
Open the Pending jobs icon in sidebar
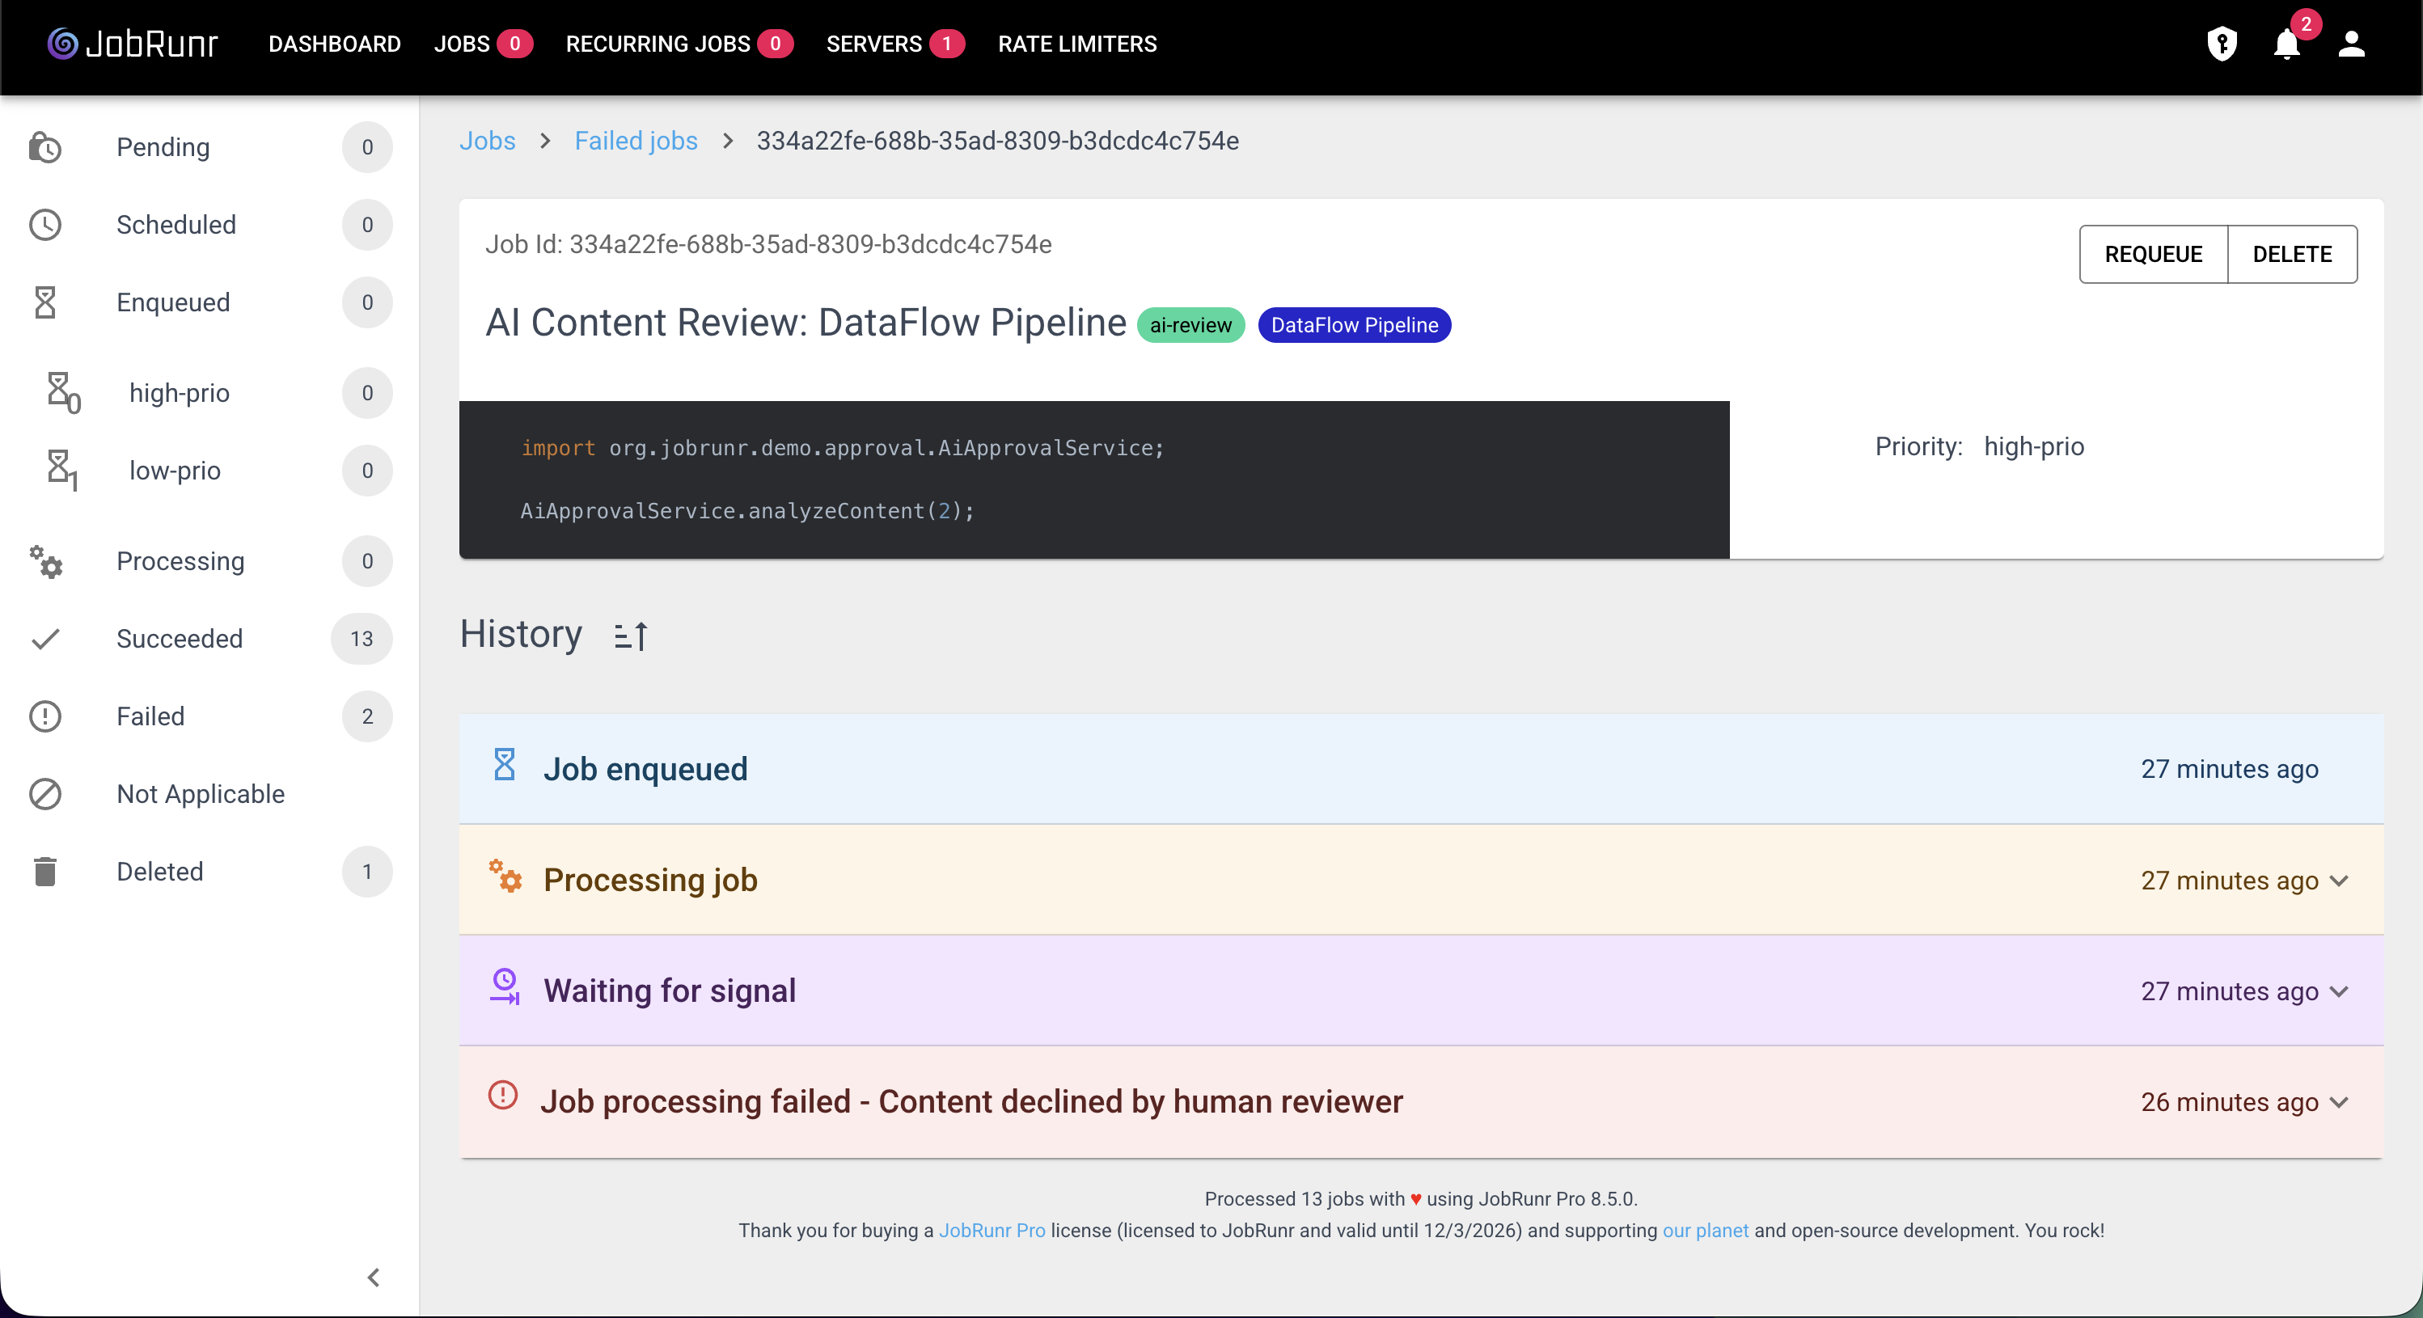click(x=45, y=148)
